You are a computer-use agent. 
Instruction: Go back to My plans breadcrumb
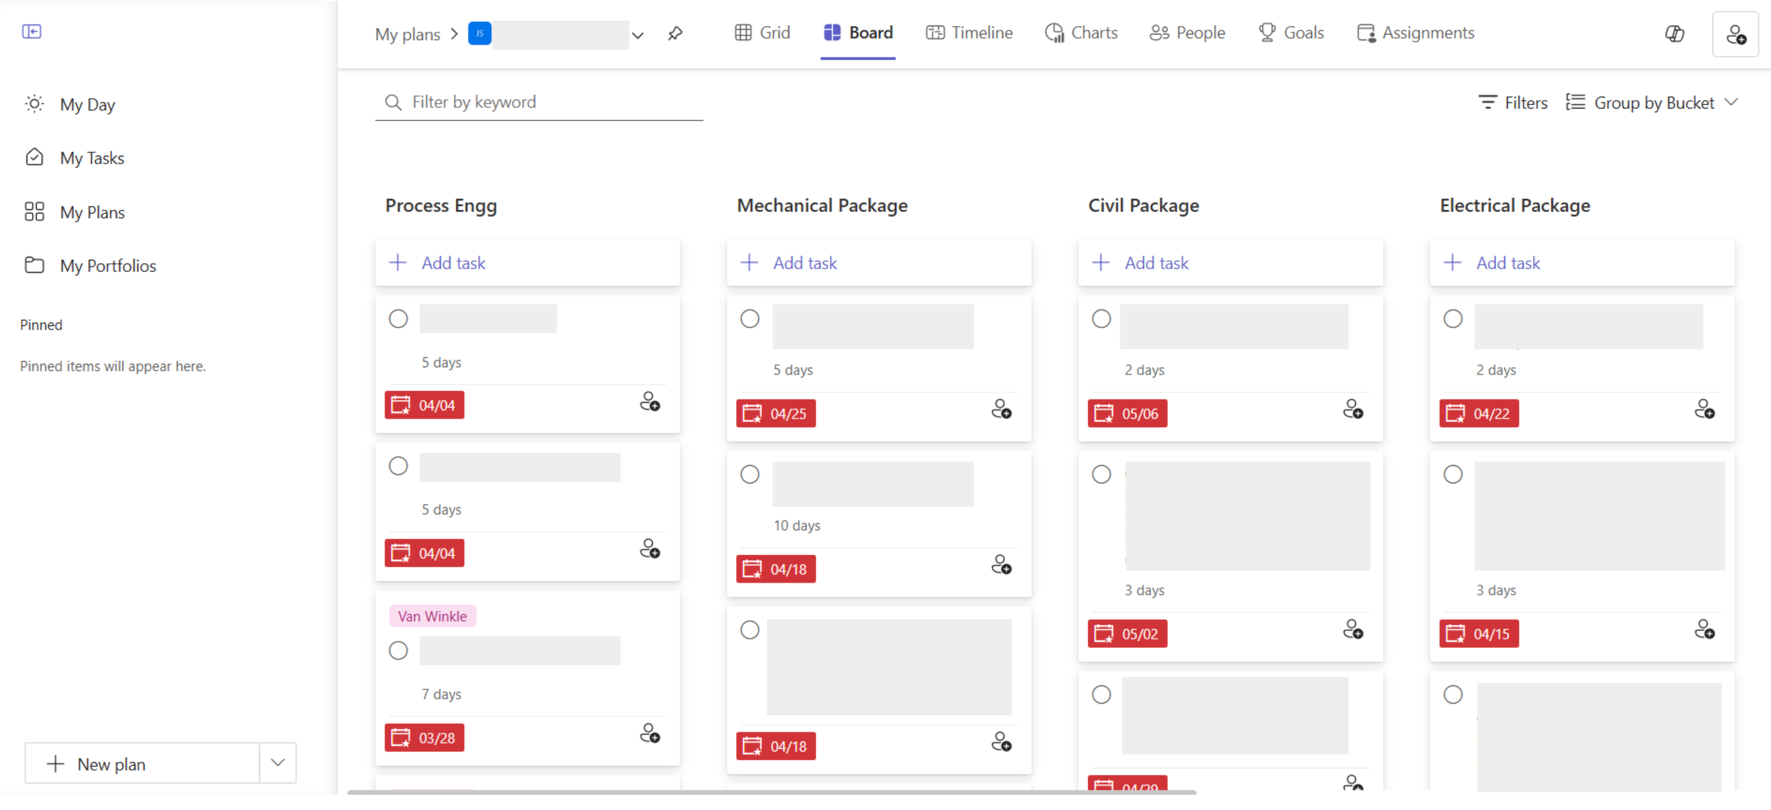click(407, 34)
